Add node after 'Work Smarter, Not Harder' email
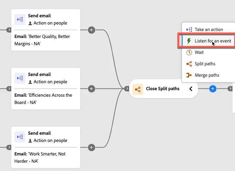The height and width of the screenshot is (171, 235). tap(91, 148)
